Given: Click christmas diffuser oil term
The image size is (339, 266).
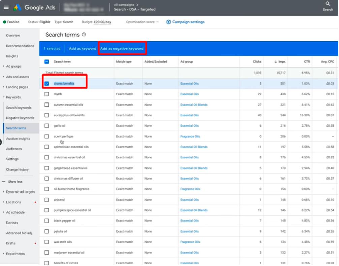Looking at the screenshot, I should [x=68, y=179].
